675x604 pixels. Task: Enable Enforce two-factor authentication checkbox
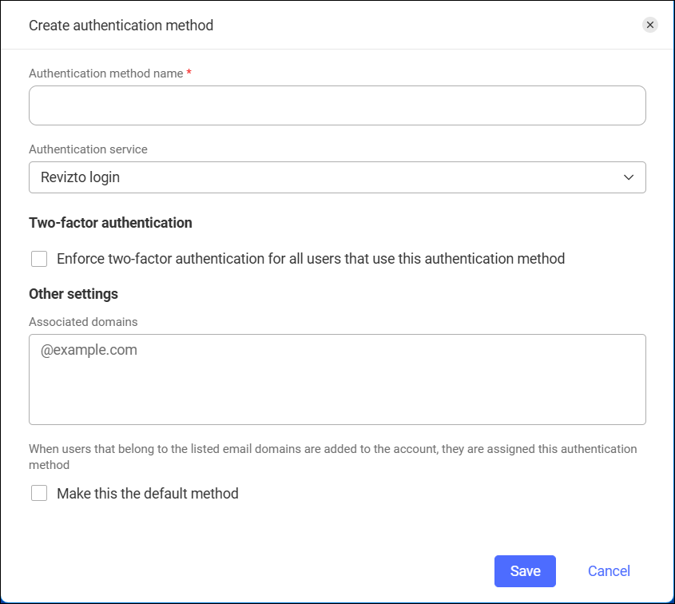pos(39,259)
